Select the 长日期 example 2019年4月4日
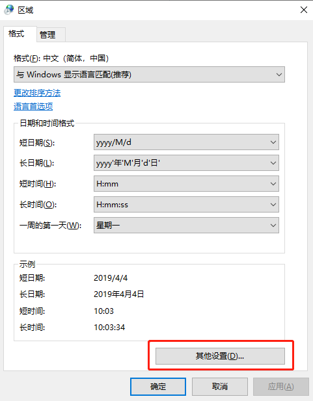The width and height of the screenshot is (313, 401). pos(119,294)
